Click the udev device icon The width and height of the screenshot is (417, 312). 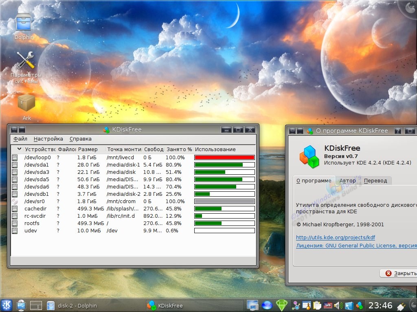[x=15, y=231]
